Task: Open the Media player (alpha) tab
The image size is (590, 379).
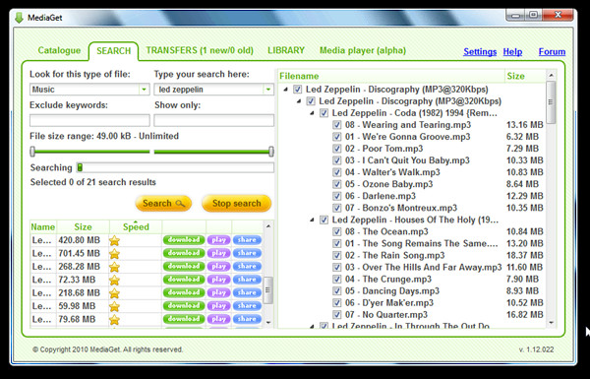Action: [x=363, y=50]
